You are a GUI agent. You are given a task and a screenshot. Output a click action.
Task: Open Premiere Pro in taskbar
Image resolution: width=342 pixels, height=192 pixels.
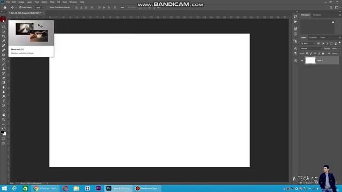coord(98,188)
